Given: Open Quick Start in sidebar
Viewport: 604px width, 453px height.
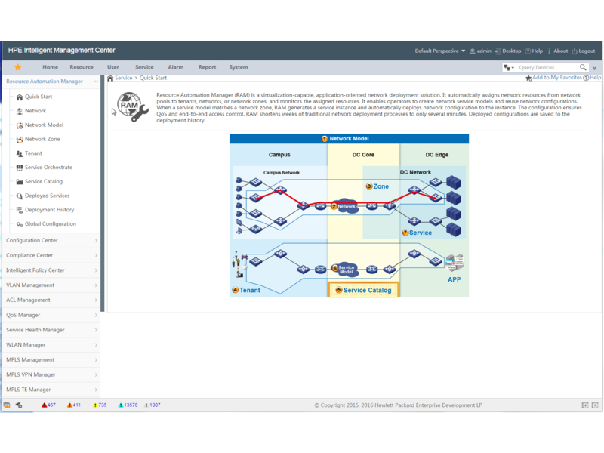Looking at the screenshot, I should [39, 97].
